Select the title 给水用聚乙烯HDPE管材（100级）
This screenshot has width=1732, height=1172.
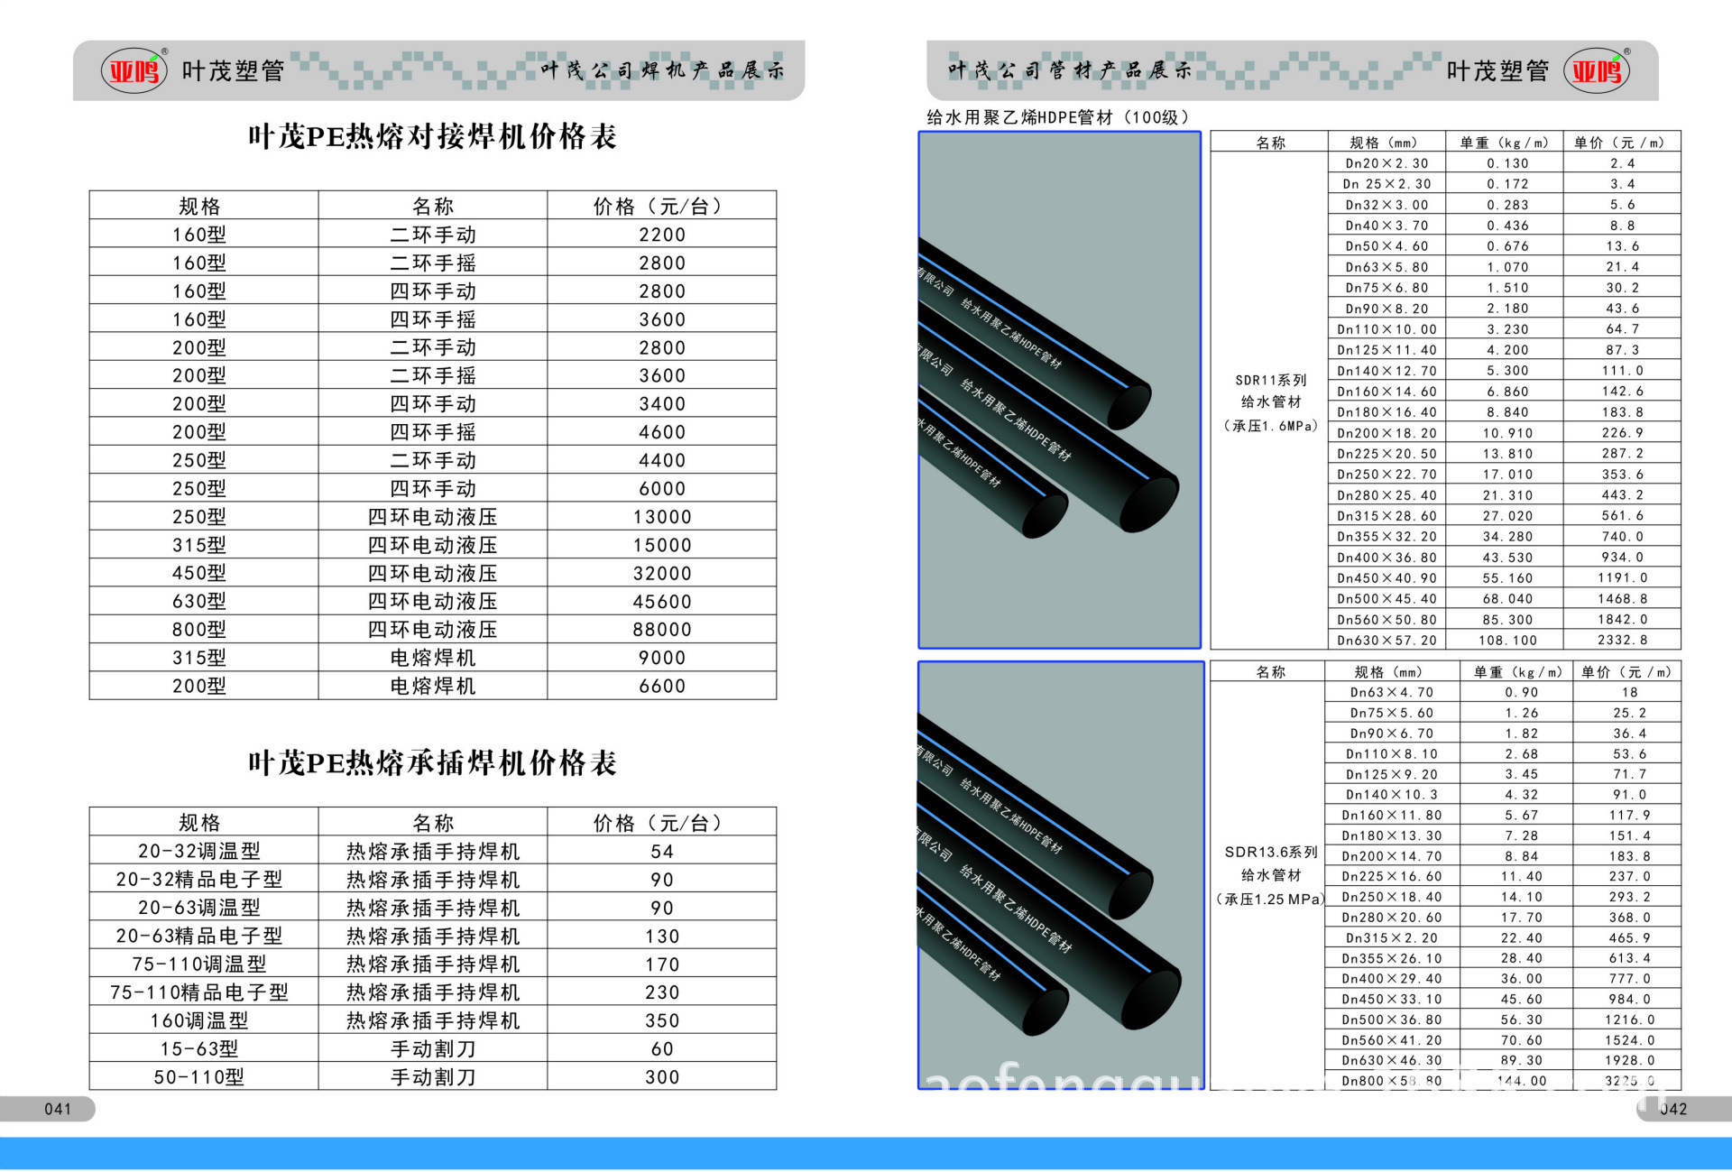click(1058, 117)
